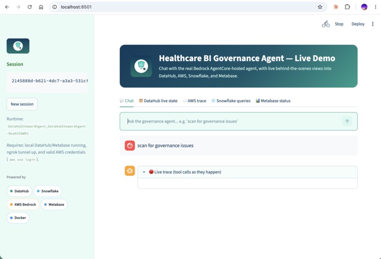Click the red user avatar icon
Screen dimensions: 381x259
click(130, 145)
